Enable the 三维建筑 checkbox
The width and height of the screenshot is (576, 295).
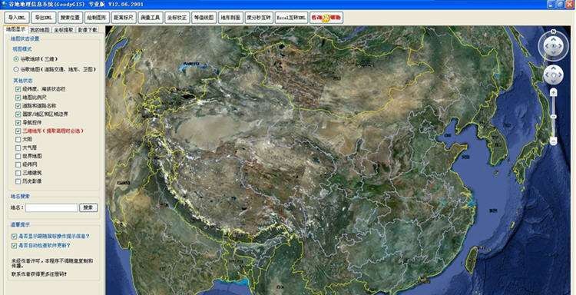click(x=18, y=173)
